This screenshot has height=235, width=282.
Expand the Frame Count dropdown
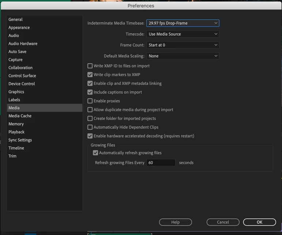(183, 45)
